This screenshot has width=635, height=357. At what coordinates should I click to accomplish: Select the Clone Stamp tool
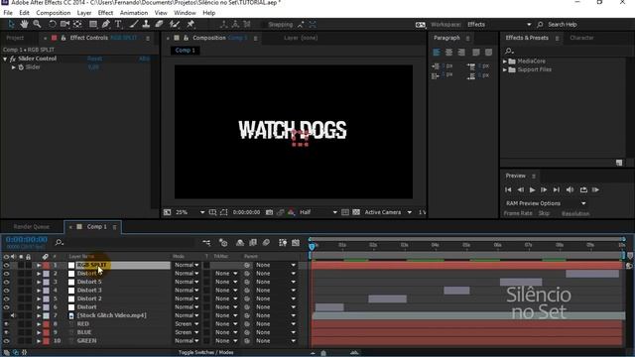point(146,24)
